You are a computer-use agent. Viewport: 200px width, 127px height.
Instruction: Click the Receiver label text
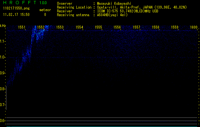[65, 11]
